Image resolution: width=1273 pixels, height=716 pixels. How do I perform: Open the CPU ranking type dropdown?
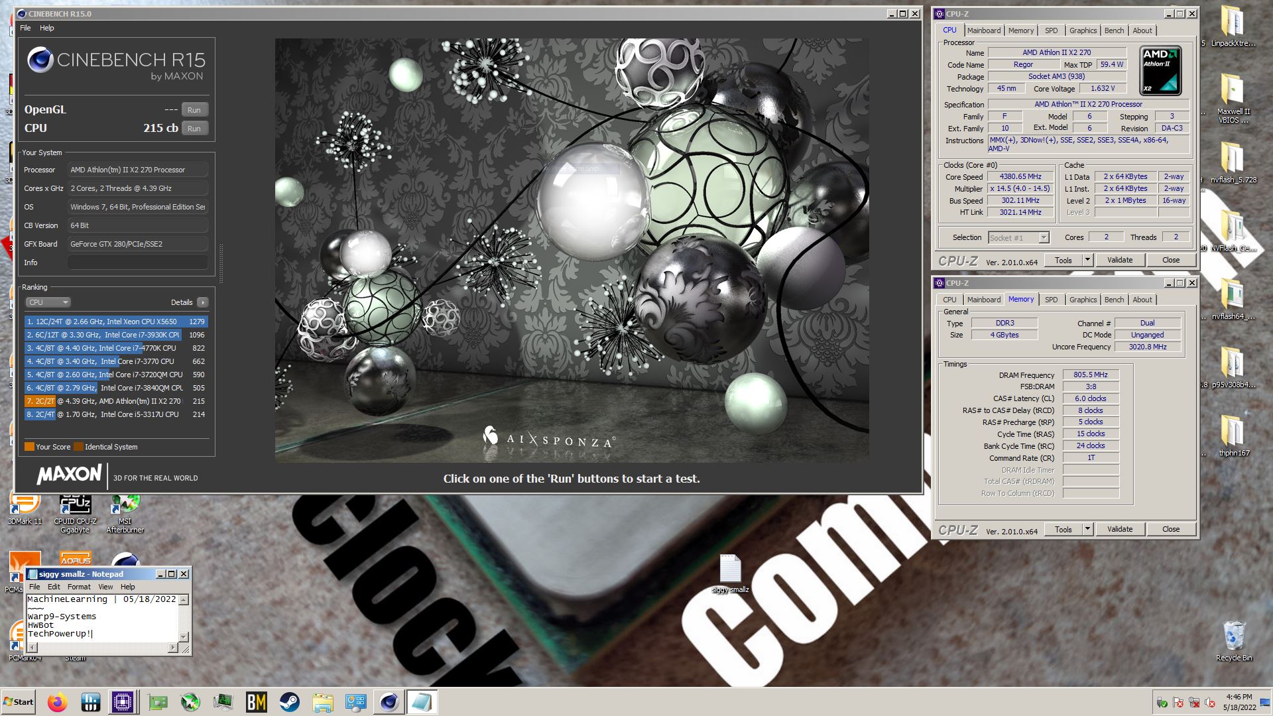[x=48, y=302]
